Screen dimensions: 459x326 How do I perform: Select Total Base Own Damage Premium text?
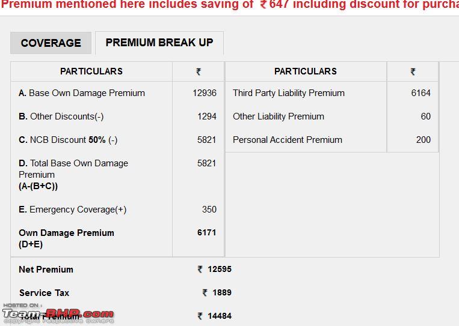(x=73, y=174)
